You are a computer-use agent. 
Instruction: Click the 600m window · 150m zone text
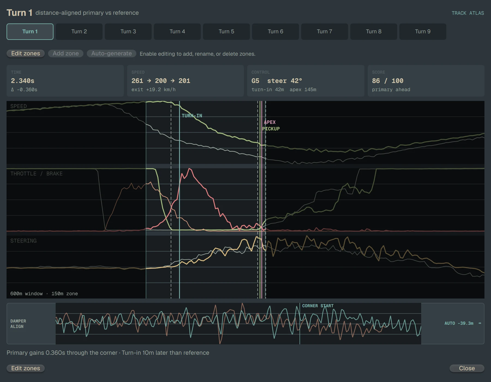[x=44, y=294]
